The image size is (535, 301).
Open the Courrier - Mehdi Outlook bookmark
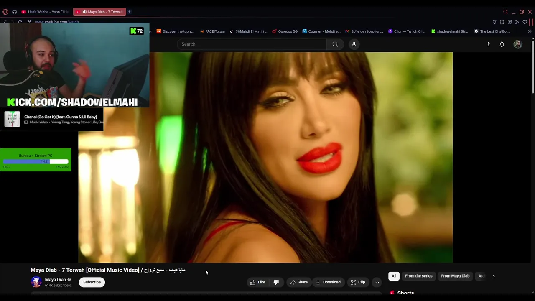321,31
